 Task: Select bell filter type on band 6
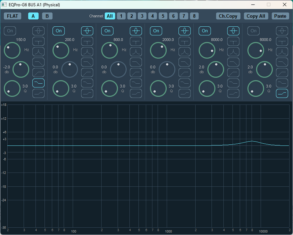point(282,31)
